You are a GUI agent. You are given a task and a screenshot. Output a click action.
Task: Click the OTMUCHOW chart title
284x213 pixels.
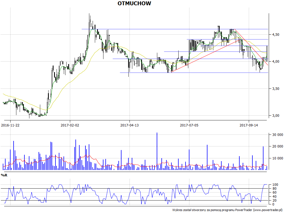pyautogui.click(x=134, y=3)
